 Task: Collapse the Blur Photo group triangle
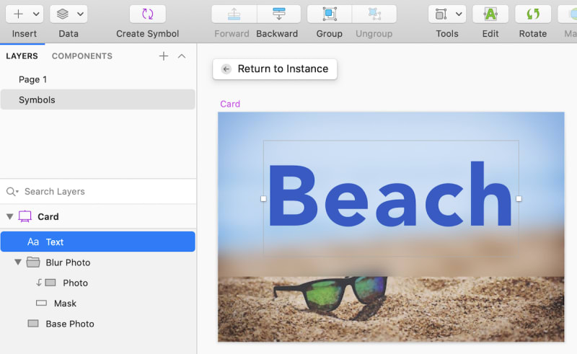tap(17, 262)
